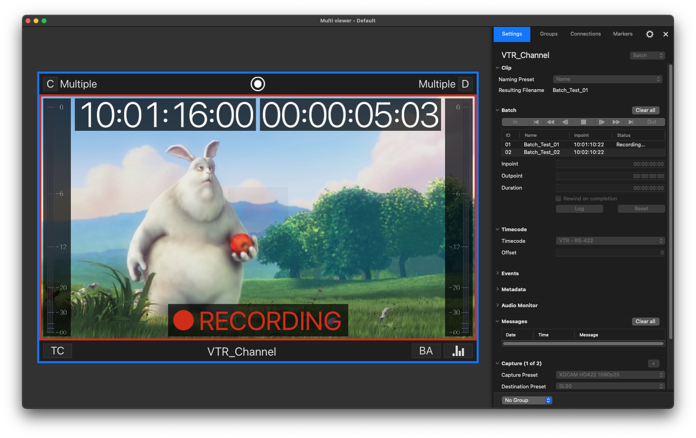
Task: Click the Outpoint timecode field
Action: coord(610,176)
